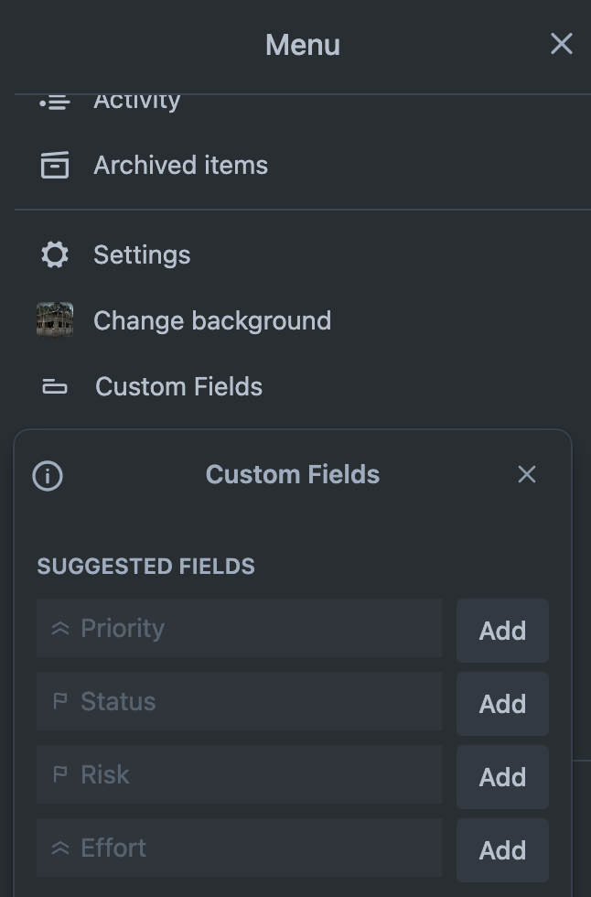The width and height of the screenshot is (591, 897).
Task: Click the Status field flag icon
Action: 60,702
